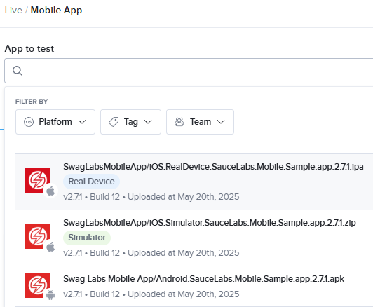Select the Android .apk app thumbnail
The image size is (373, 307).
click(38, 285)
